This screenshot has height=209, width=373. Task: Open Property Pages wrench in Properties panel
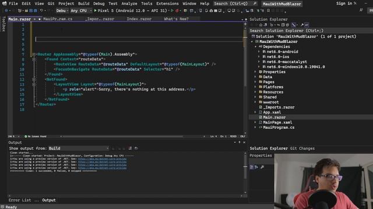click(x=262, y=167)
